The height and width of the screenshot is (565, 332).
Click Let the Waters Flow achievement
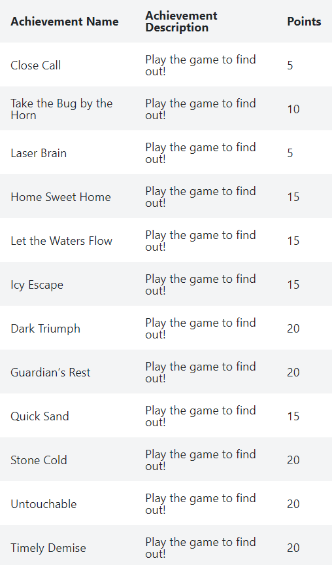(x=61, y=241)
